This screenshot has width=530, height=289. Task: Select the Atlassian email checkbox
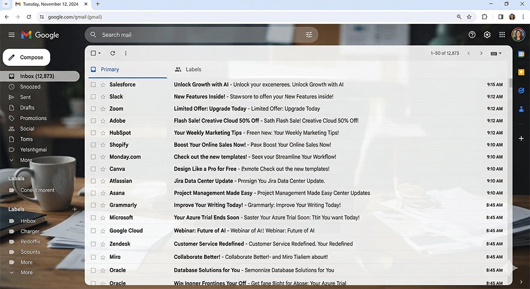click(93, 181)
